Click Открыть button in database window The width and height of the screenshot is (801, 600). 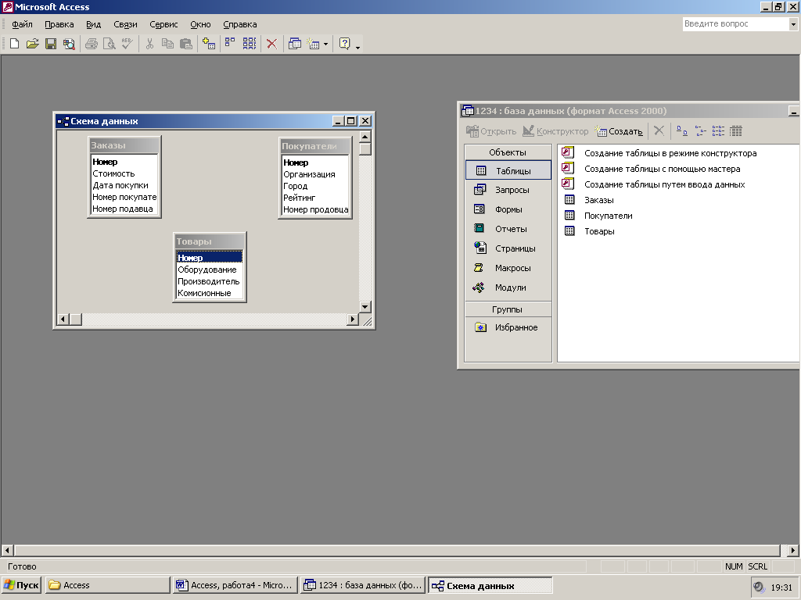point(491,131)
